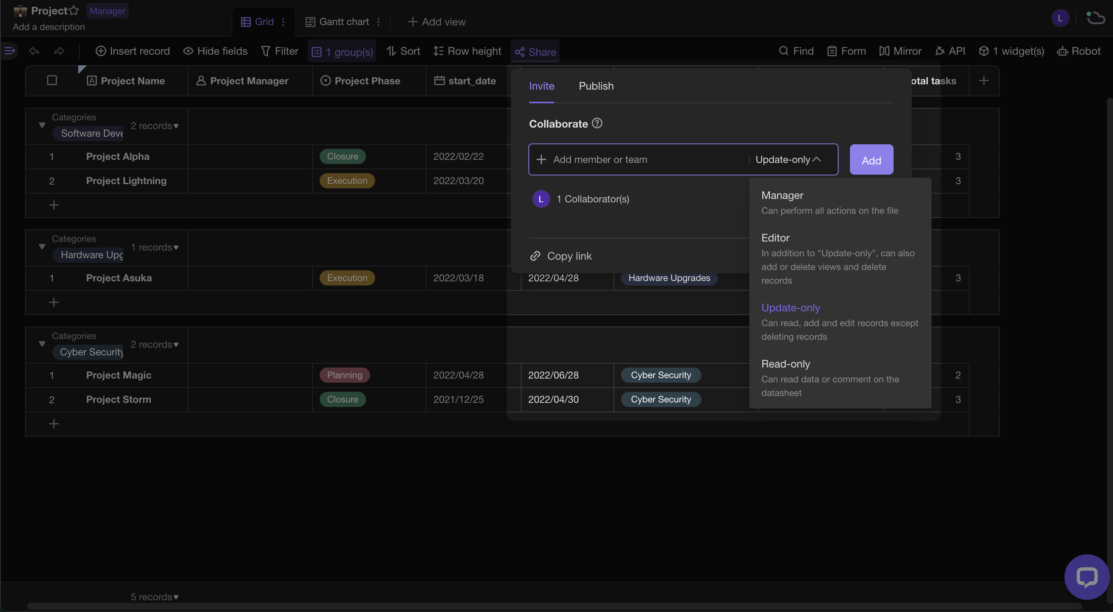
Task: Click the Hardware Upgrades category tag cell
Action: click(x=669, y=278)
